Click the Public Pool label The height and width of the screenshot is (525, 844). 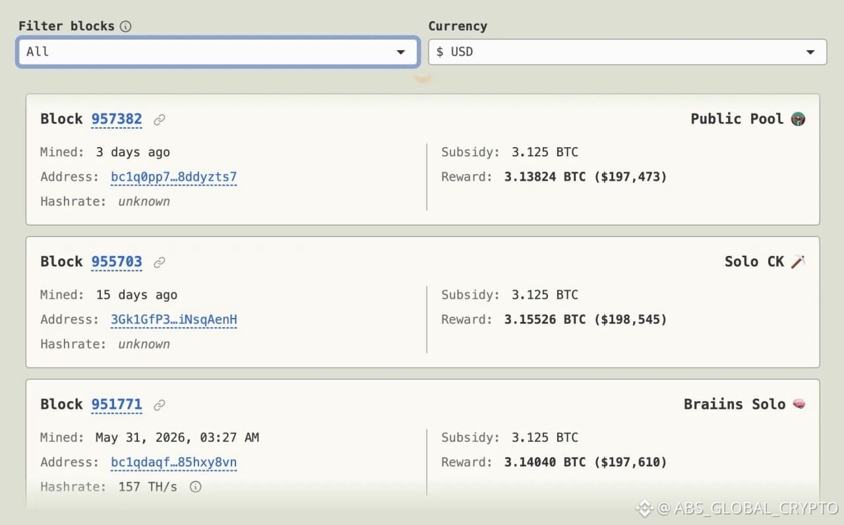pos(737,119)
